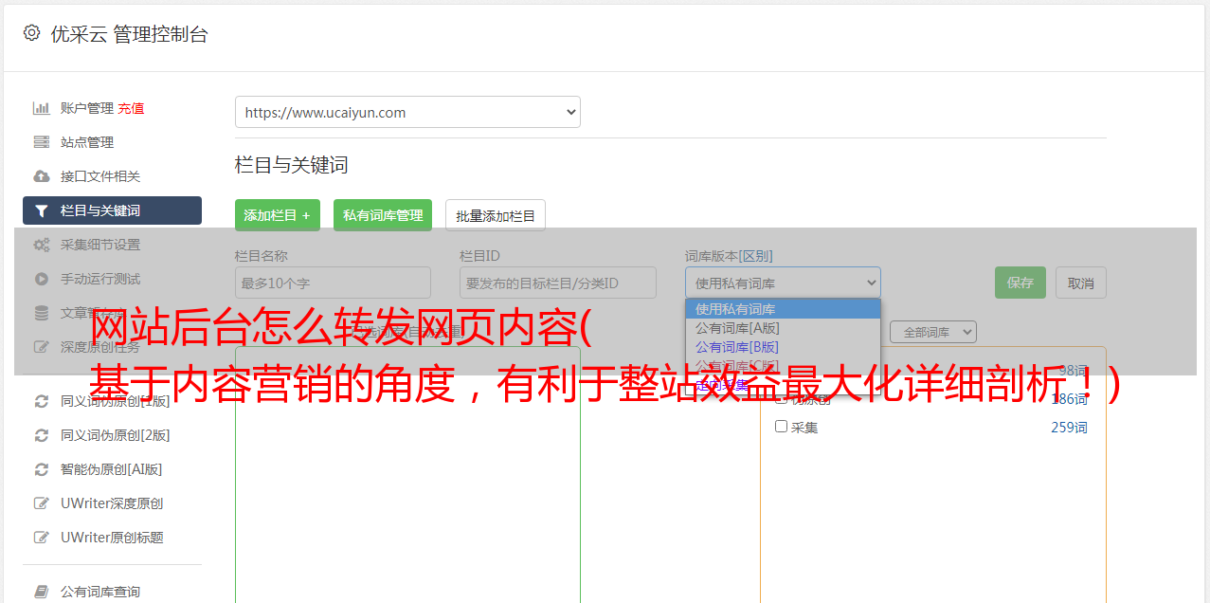Choose 公有词库[B版] from the open list
This screenshot has width=1210, height=603.
point(783,347)
